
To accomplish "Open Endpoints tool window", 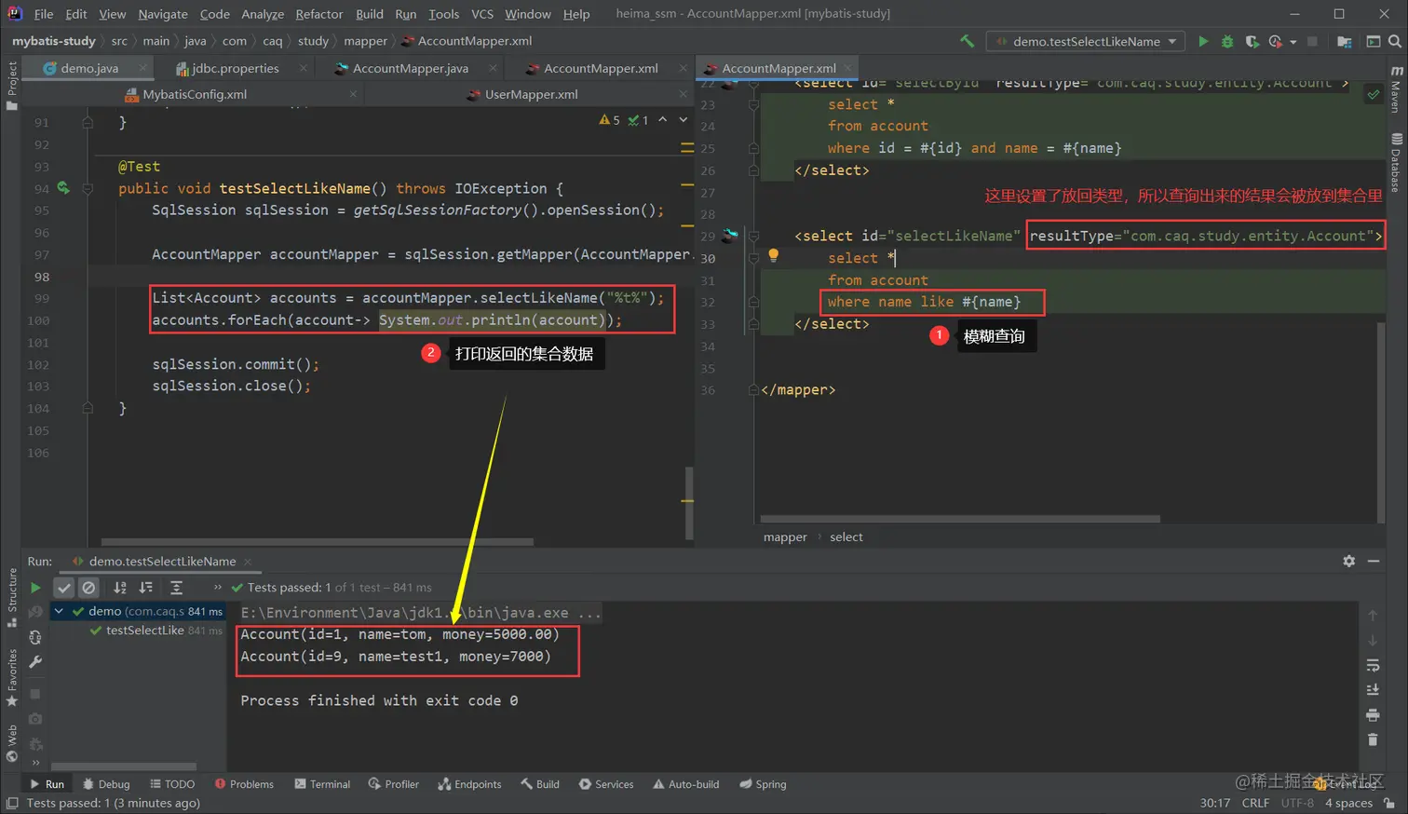I will tap(469, 784).
